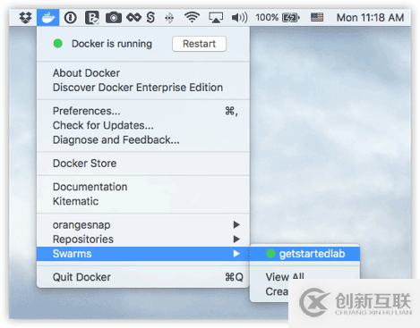Viewport: 420px width, 328px height.
Task: Choose Diagnose and Feedback...
Action: pyautogui.click(x=143, y=139)
